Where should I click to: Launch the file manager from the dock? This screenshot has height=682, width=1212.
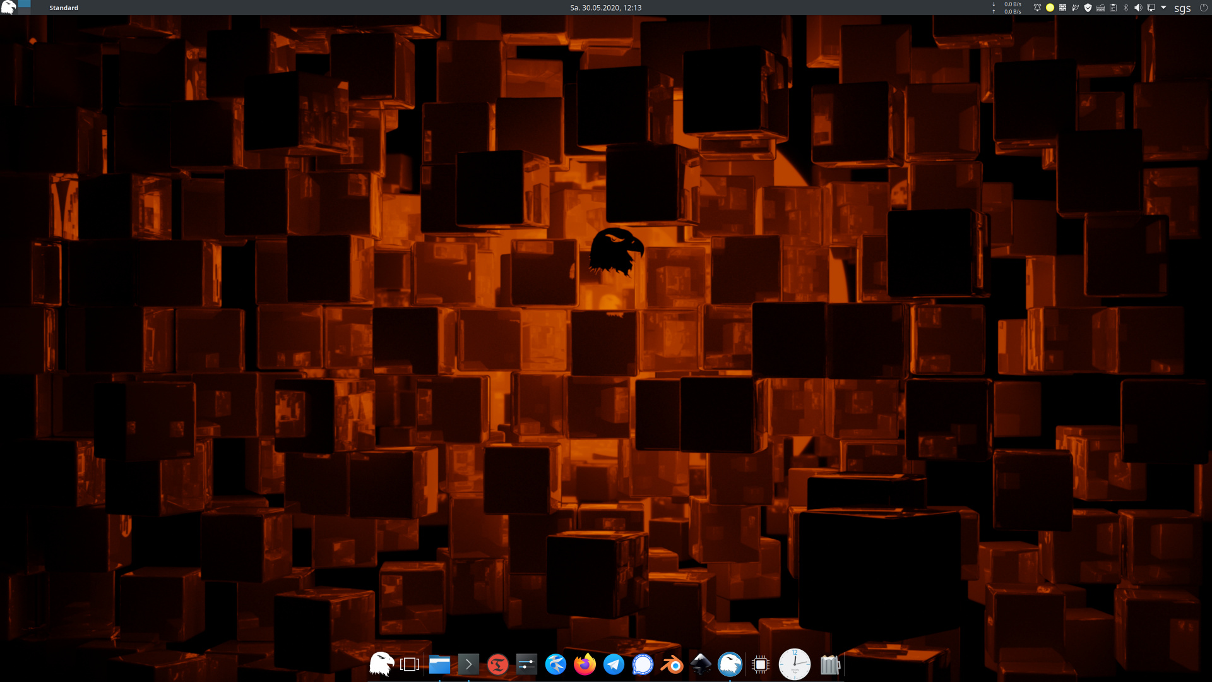pos(439,664)
